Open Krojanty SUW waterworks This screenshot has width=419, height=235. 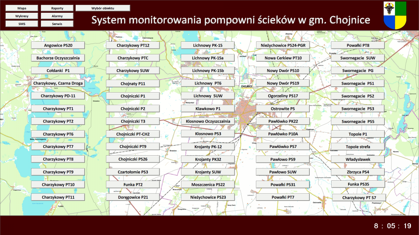208,172
